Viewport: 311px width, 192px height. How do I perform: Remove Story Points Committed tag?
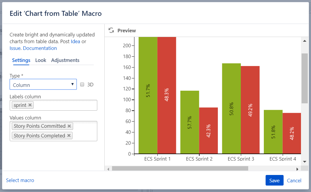click(x=69, y=126)
